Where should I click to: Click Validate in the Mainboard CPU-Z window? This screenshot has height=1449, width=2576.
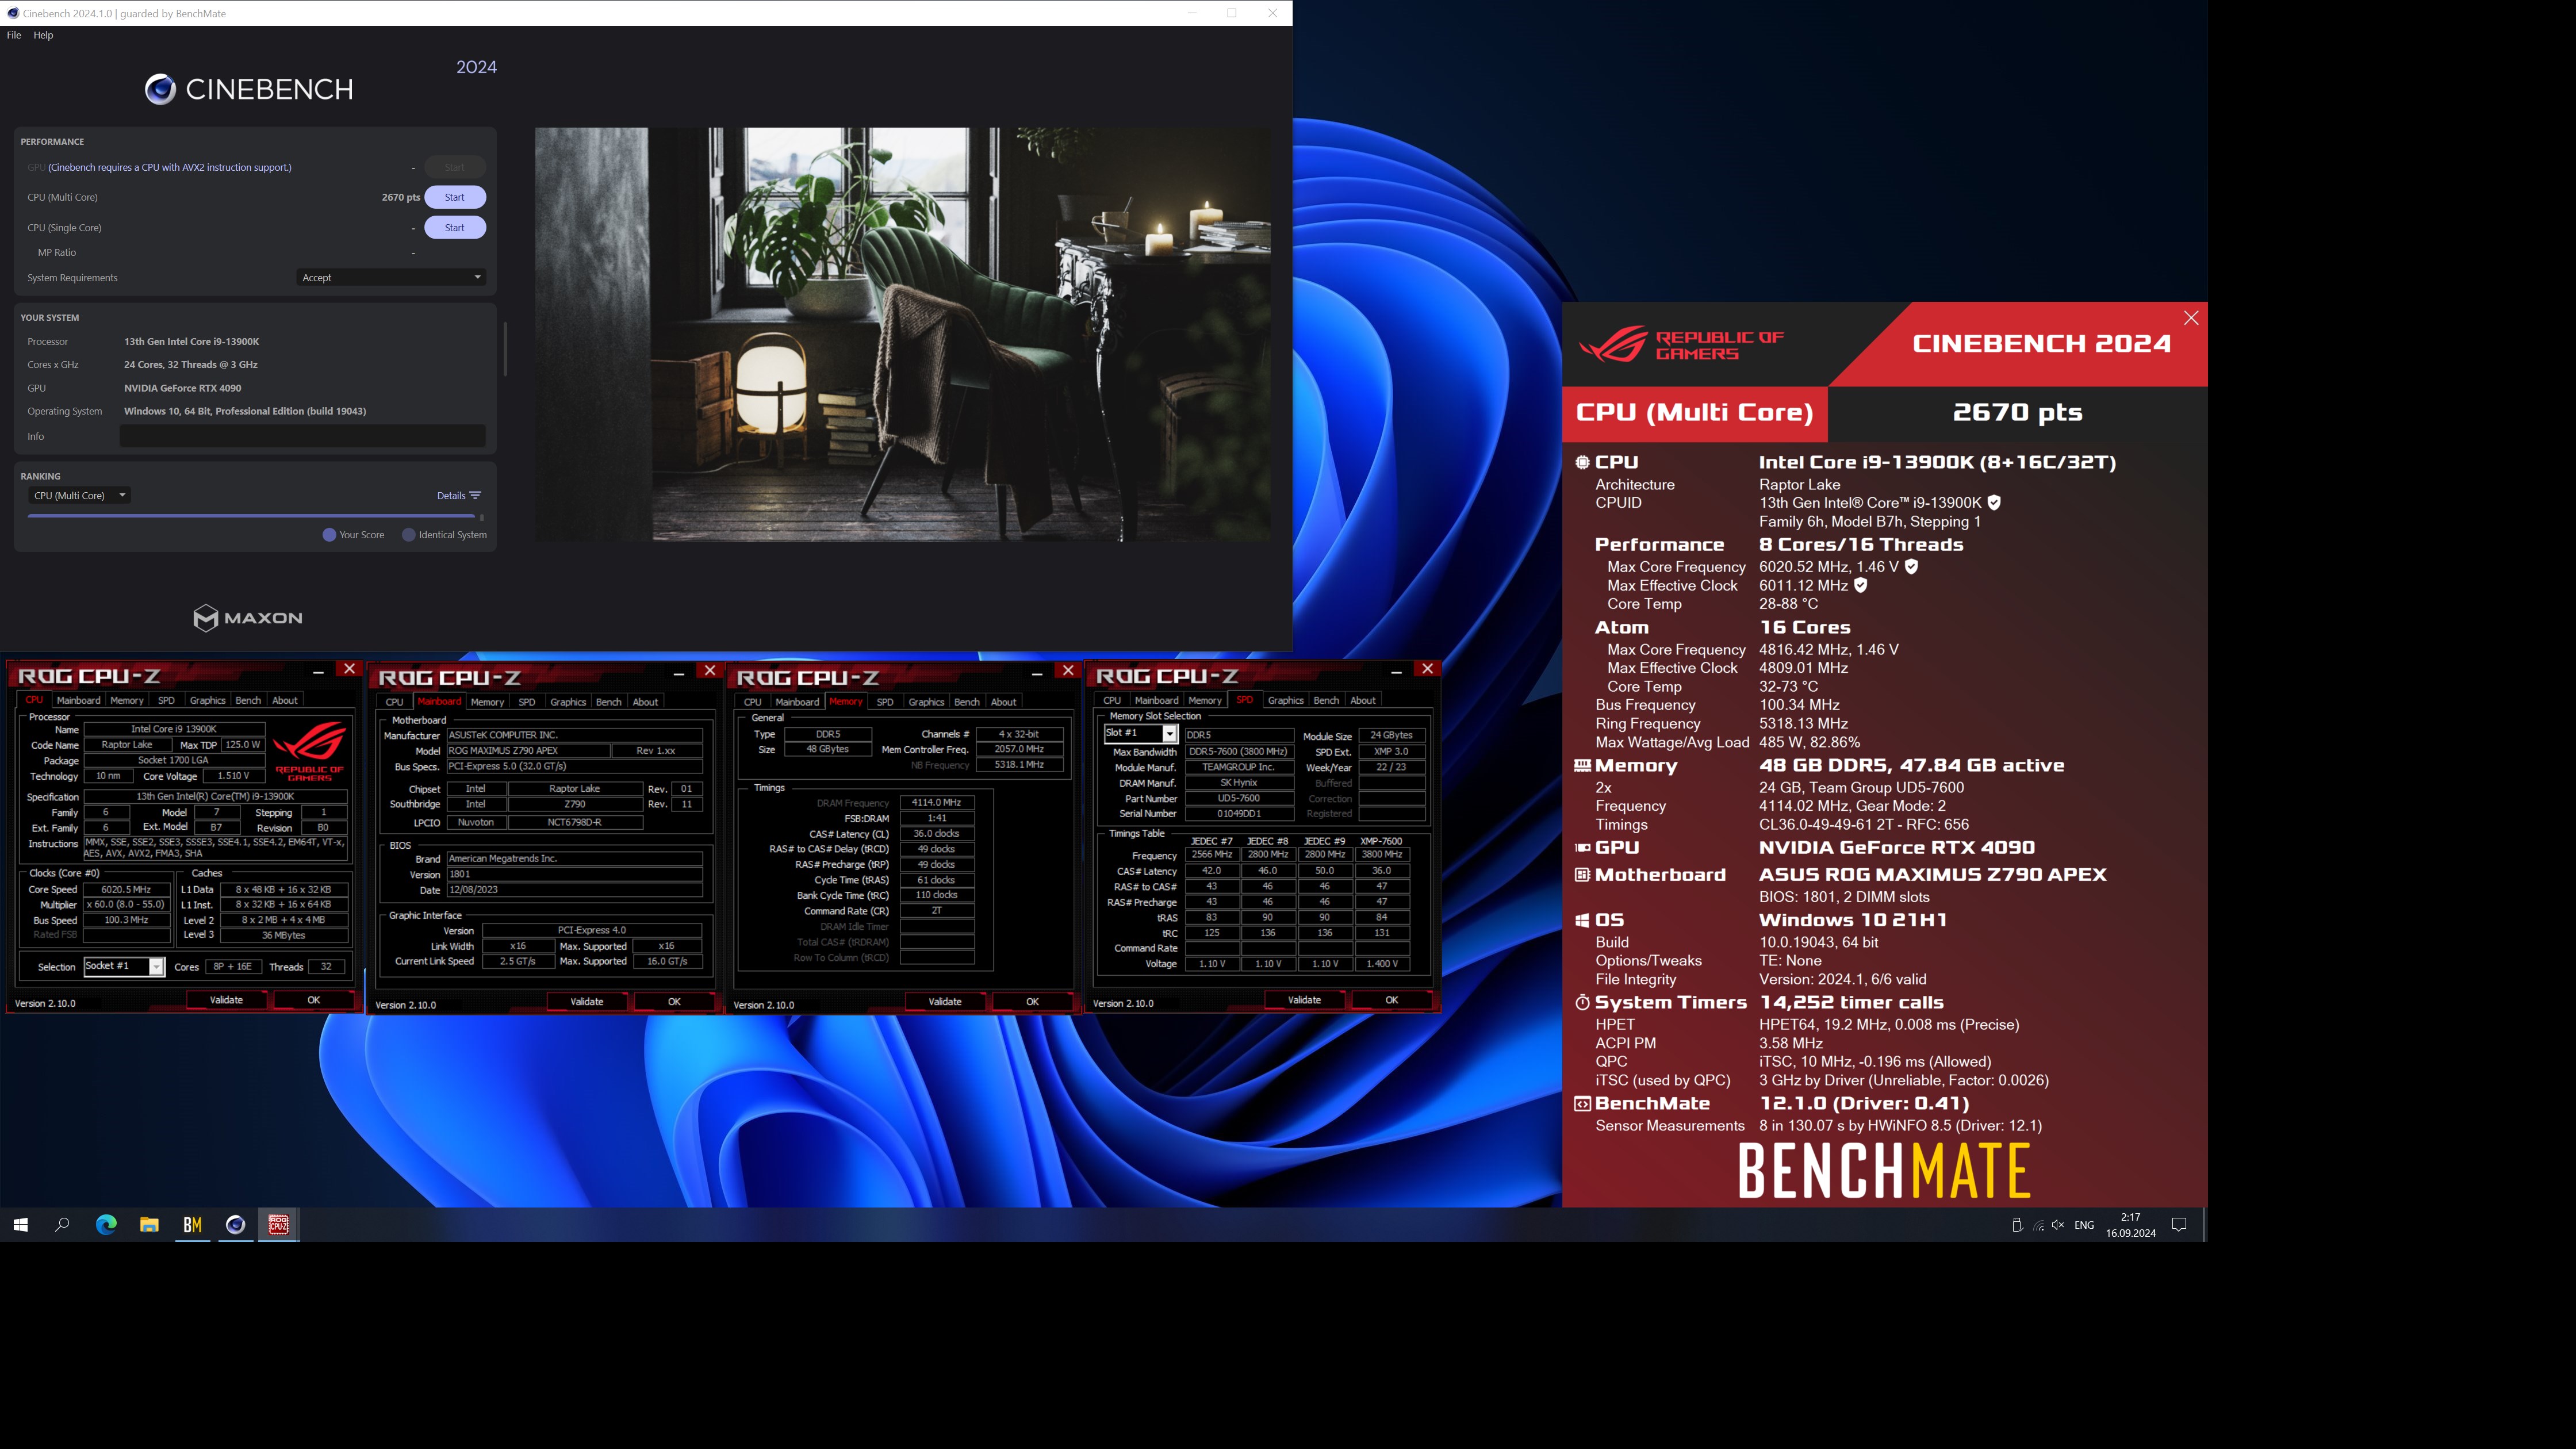tap(587, 1002)
